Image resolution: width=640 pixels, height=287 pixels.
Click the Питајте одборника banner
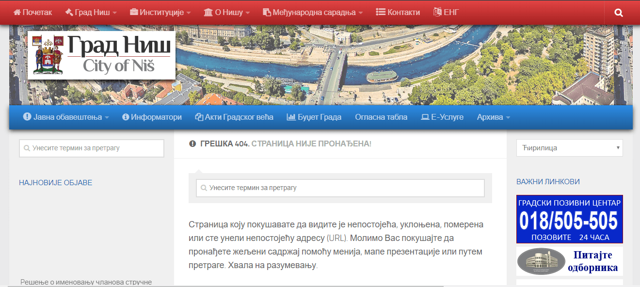[569, 261]
